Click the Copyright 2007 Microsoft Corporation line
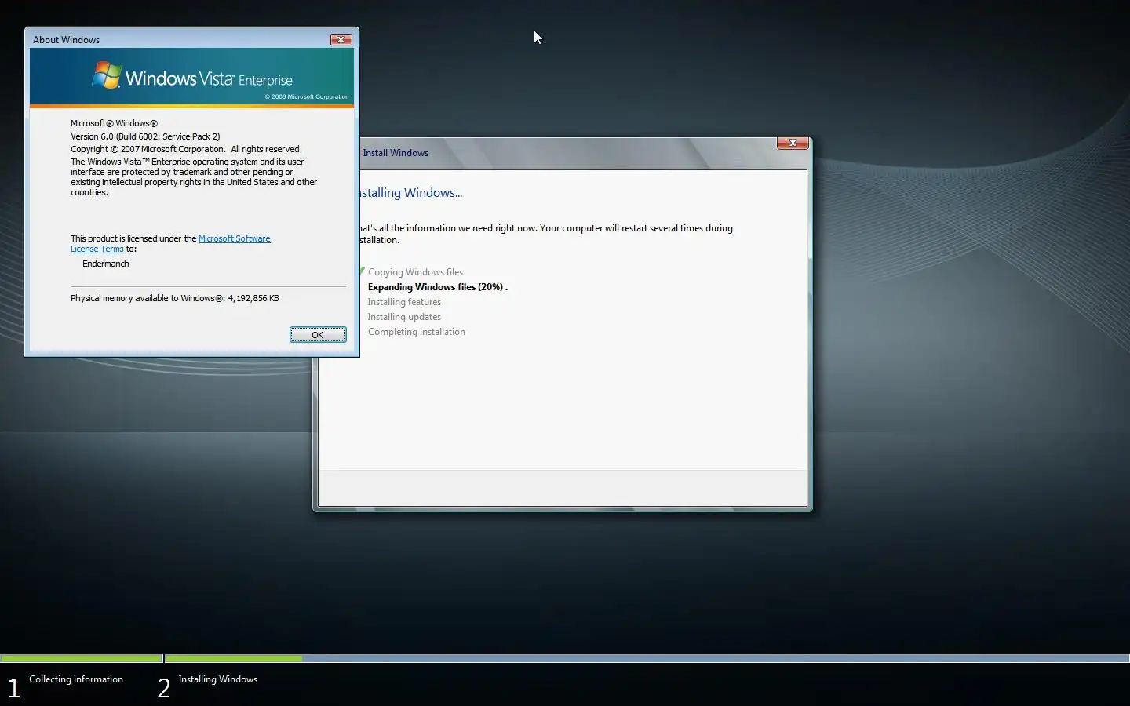 click(186, 149)
